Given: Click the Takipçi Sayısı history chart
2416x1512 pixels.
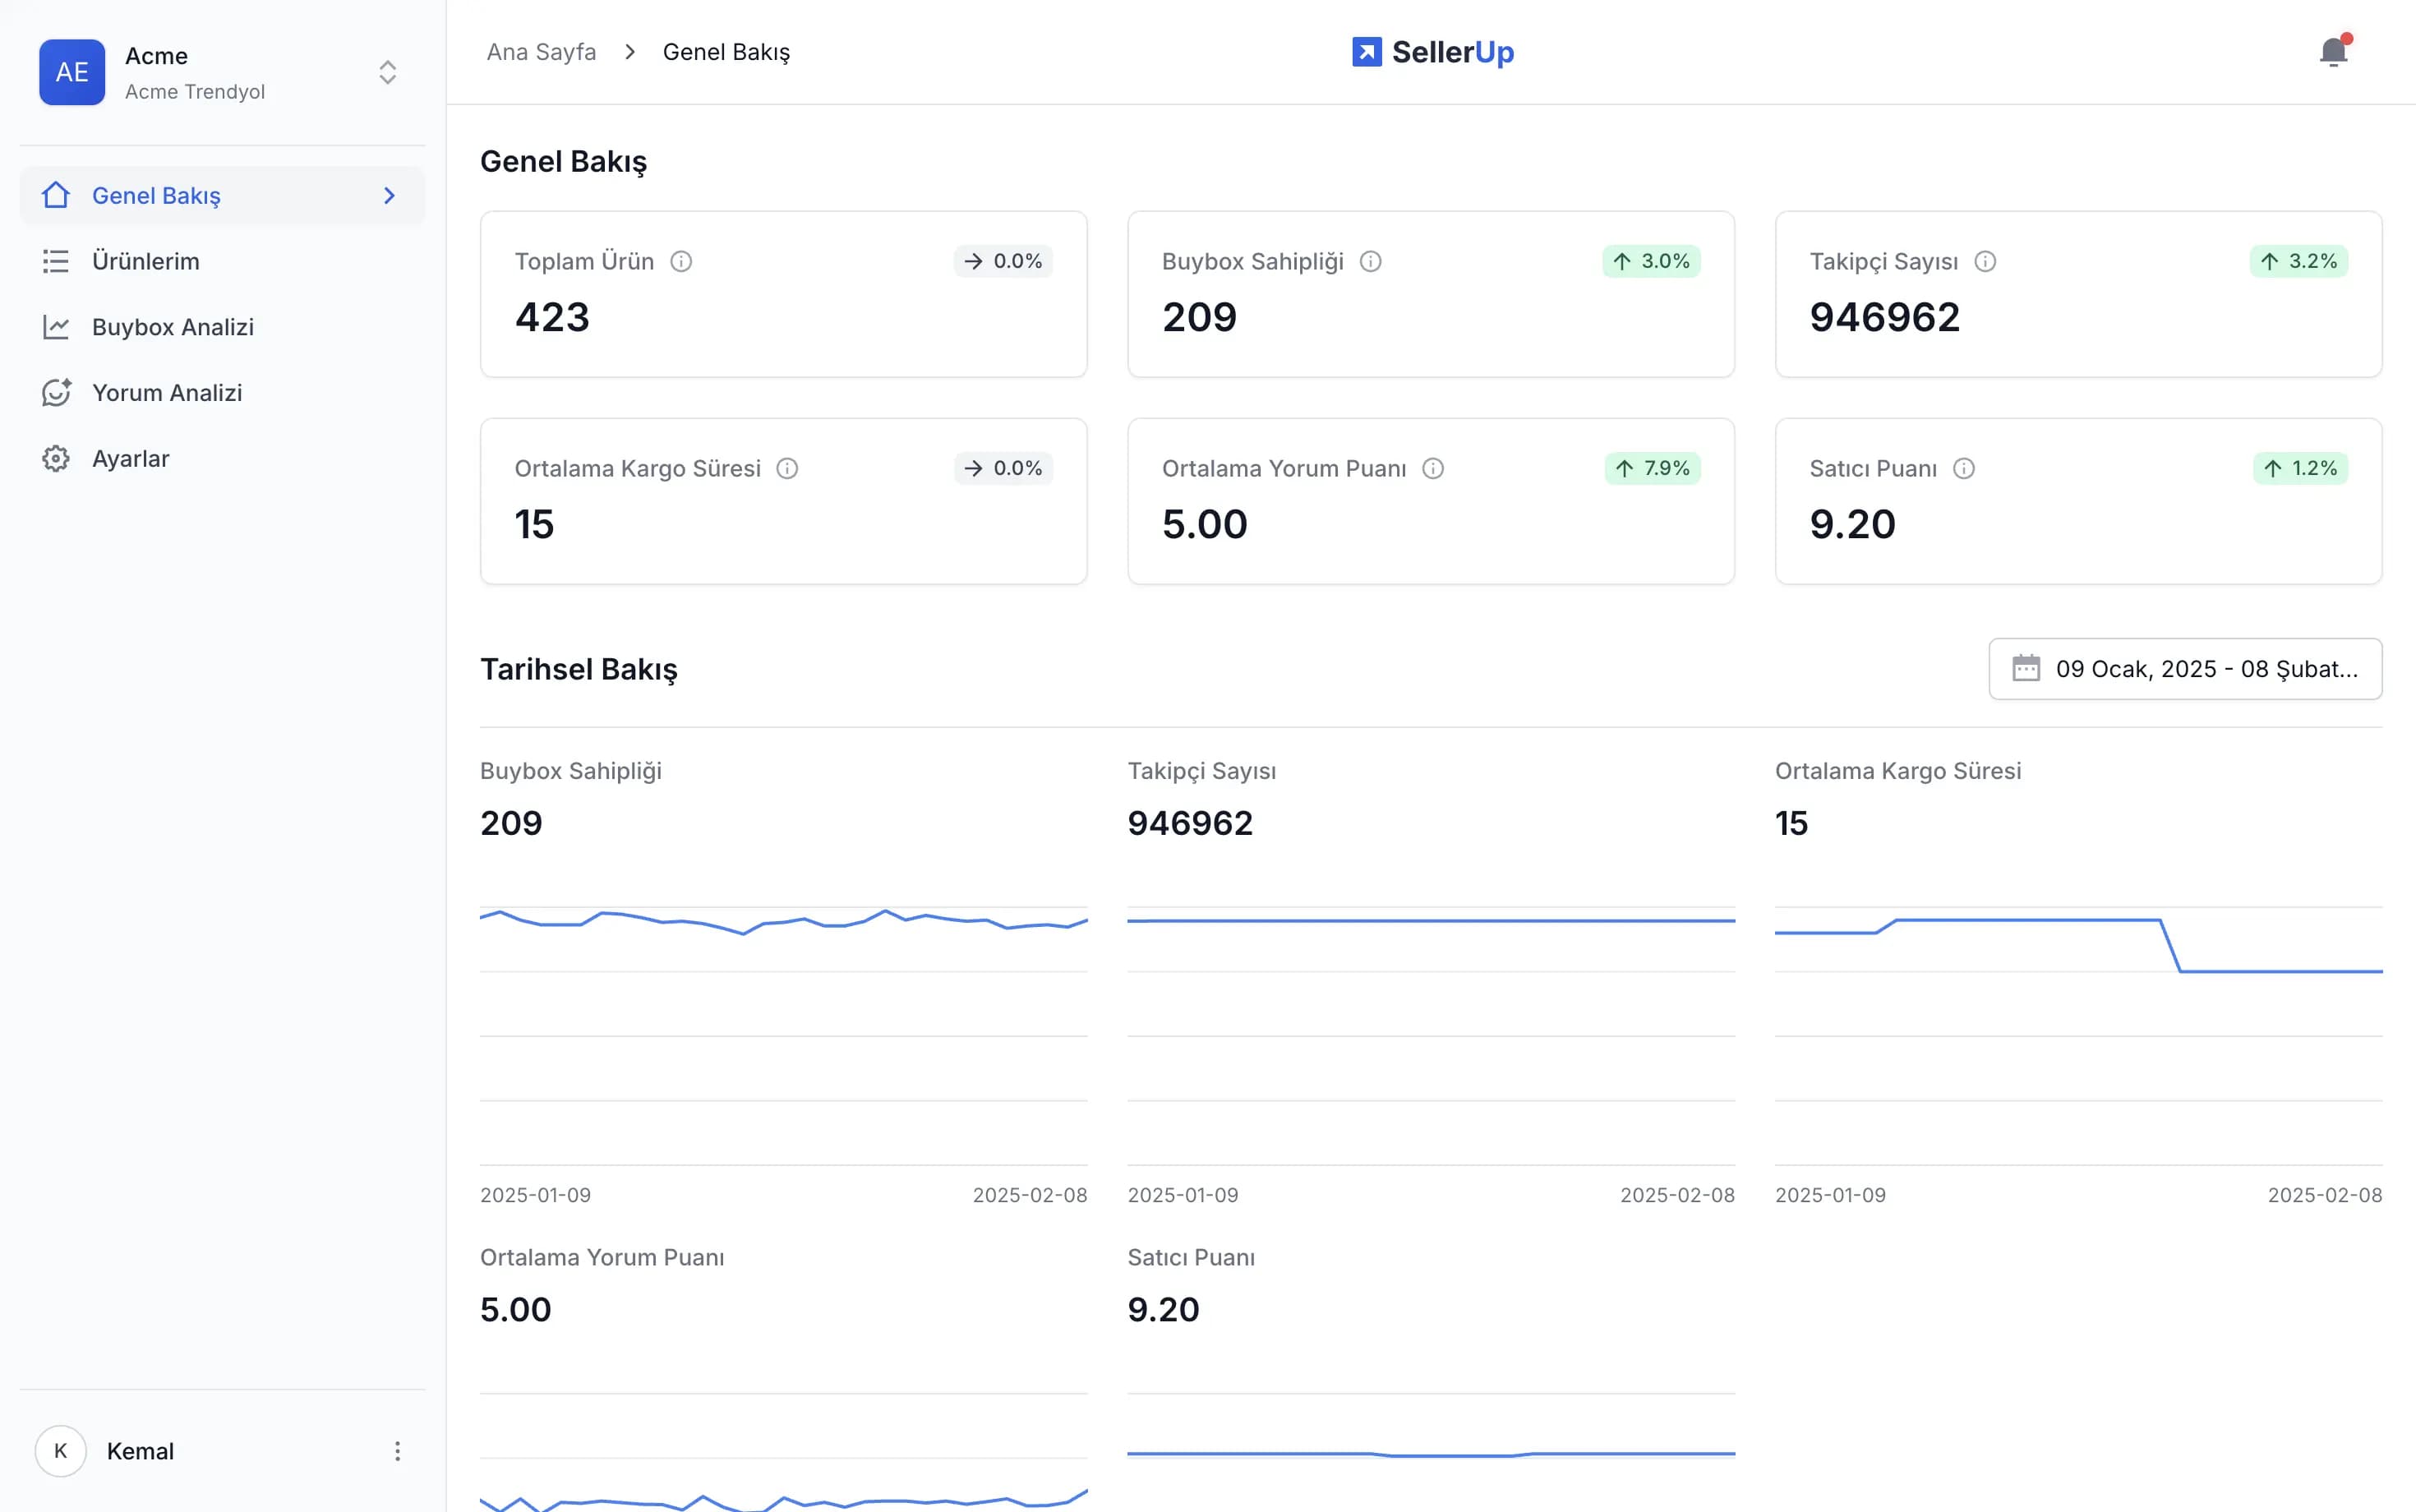Looking at the screenshot, I should tap(1431, 1035).
